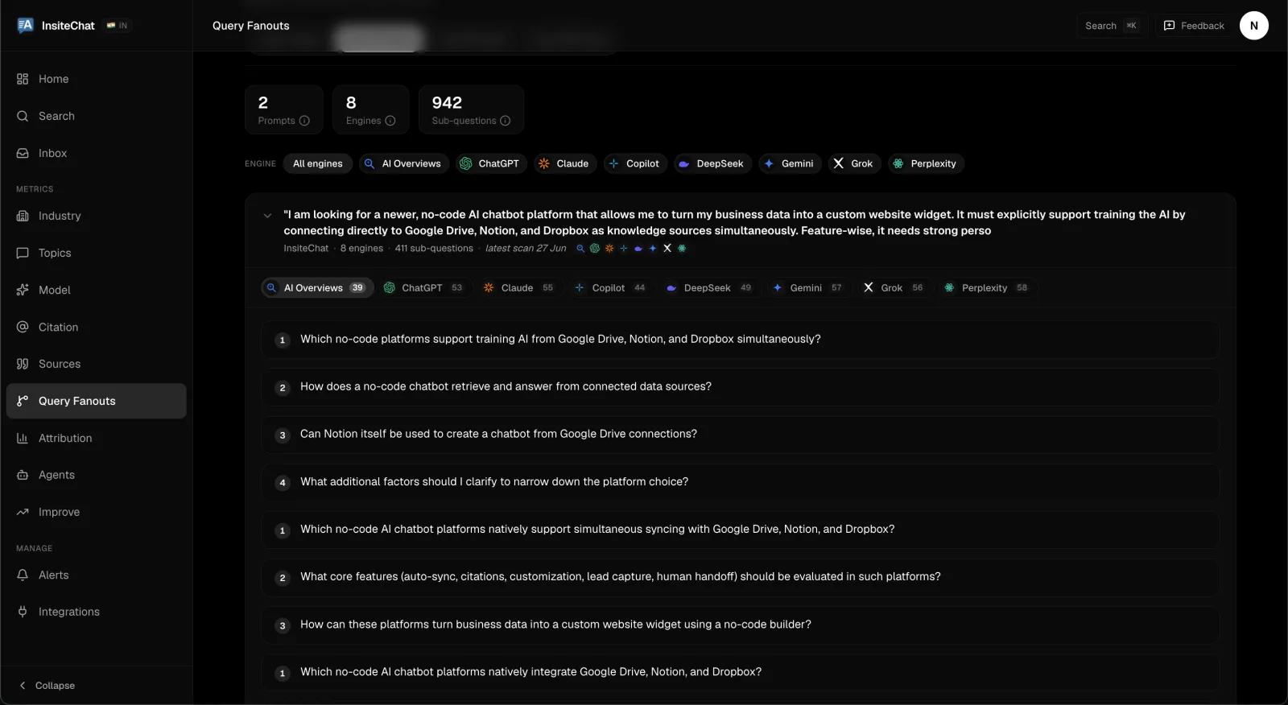Click the Feedback button

coord(1194,26)
